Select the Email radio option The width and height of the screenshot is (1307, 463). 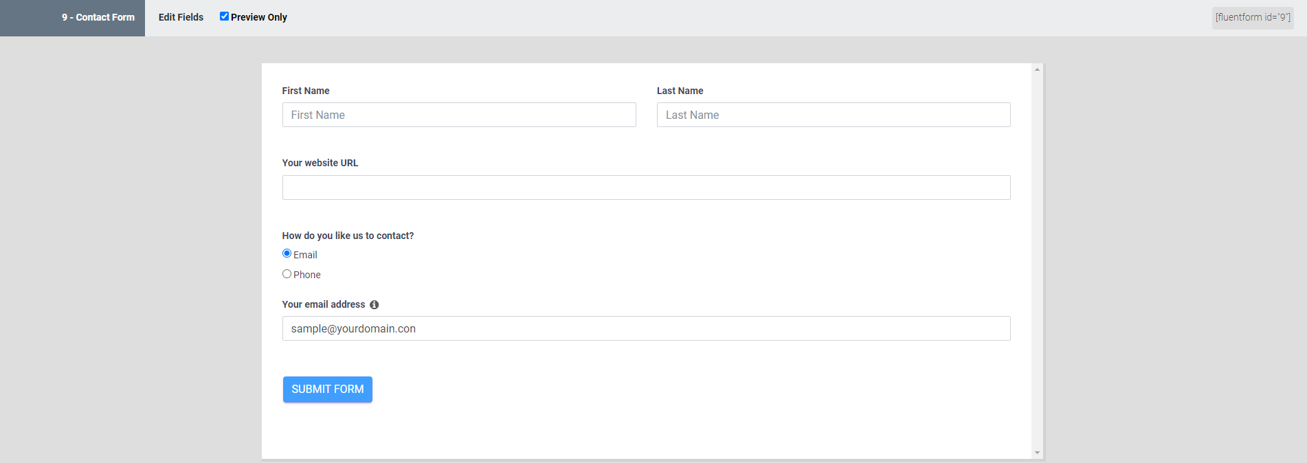coord(287,253)
